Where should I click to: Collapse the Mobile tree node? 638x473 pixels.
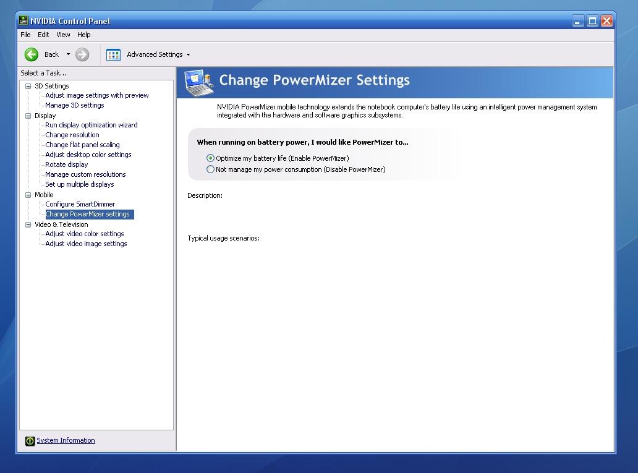(28, 195)
